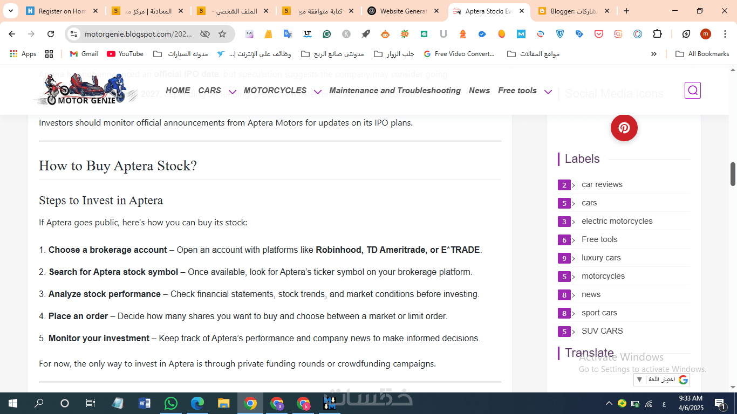Show hidden system tray icons
This screenshot has height=414, width=737.
coord(609,403)
